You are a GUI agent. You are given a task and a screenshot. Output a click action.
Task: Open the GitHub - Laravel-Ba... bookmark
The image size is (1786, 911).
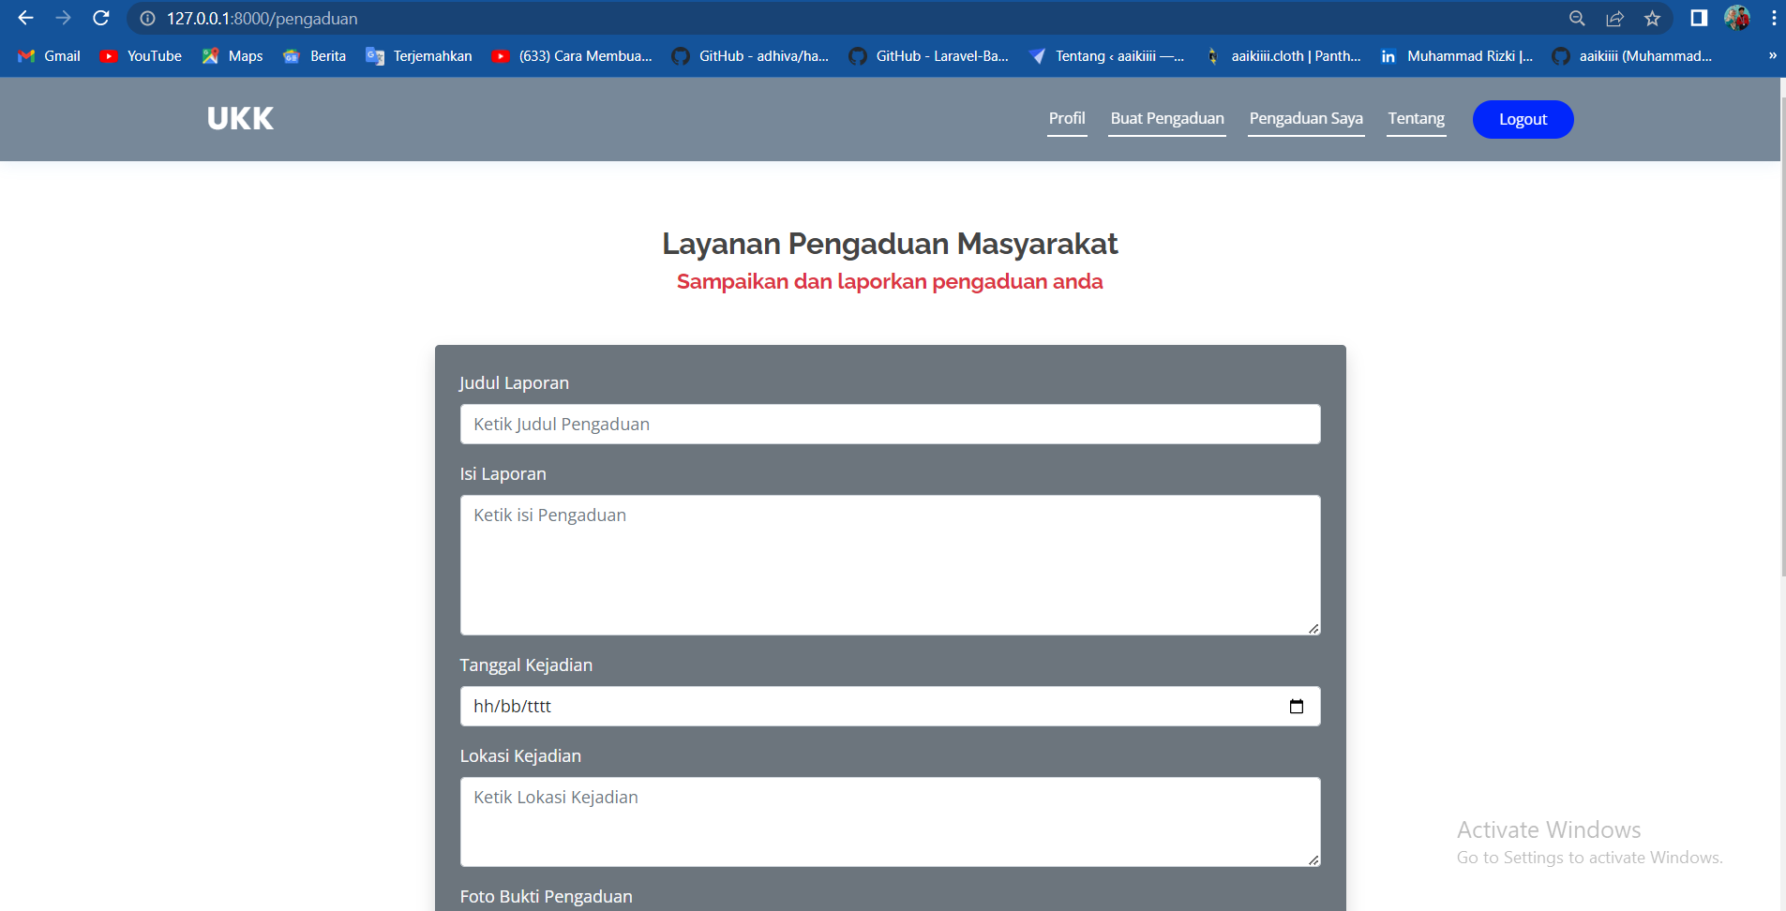click(x=928, y=56)
